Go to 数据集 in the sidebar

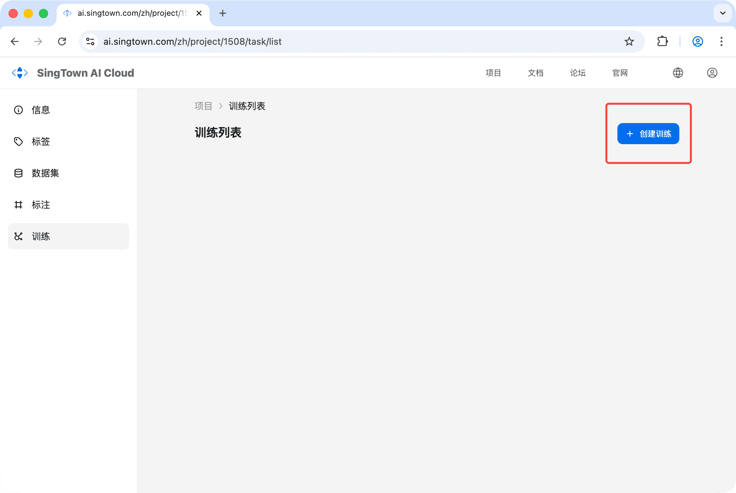click(x=45, y=173)
